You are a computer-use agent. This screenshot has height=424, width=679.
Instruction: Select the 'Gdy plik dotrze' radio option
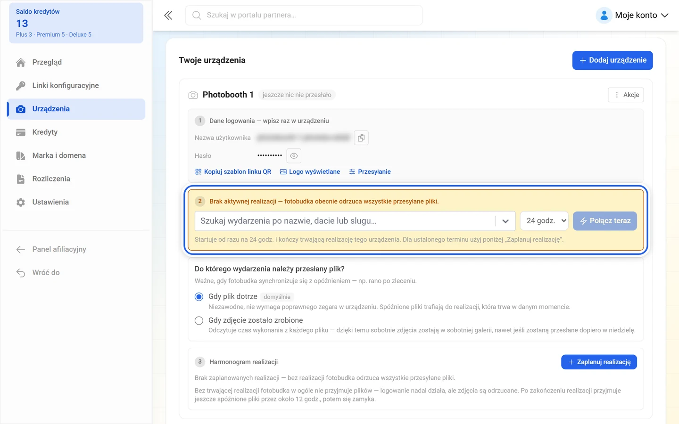click(199, 297)
